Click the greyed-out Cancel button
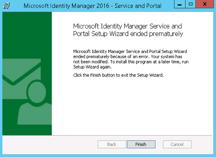The image size is (216, 157). pos(177,144)
